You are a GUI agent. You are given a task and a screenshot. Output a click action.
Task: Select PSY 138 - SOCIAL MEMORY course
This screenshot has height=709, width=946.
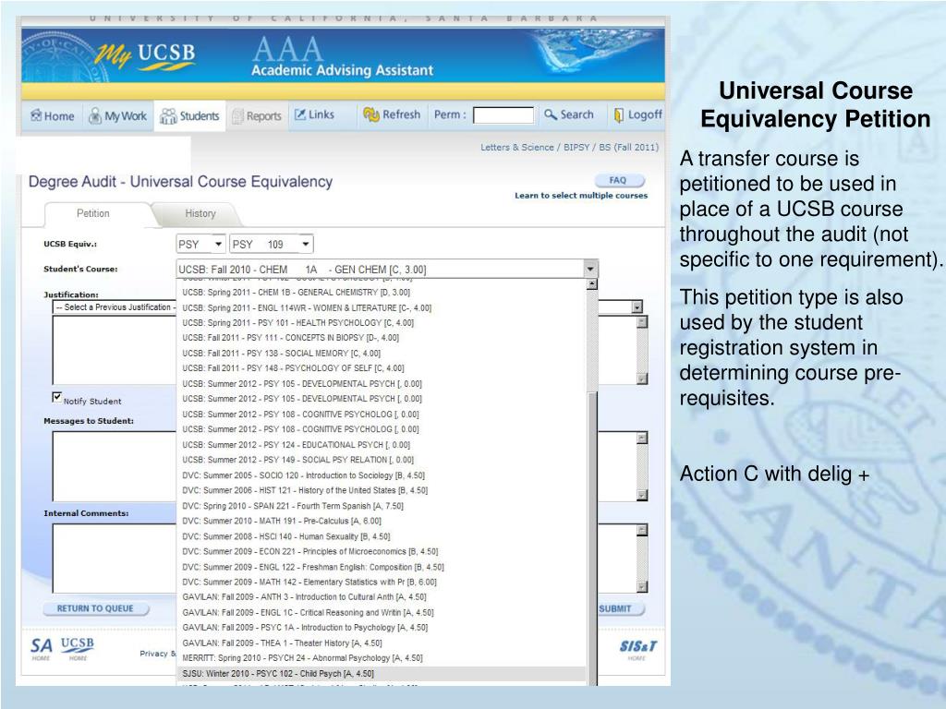(x=382, y=354)
